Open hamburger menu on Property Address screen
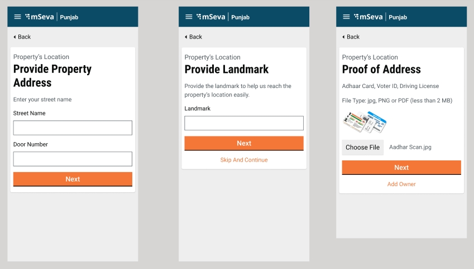Viewport: 474px width, 269px height. 17,17
